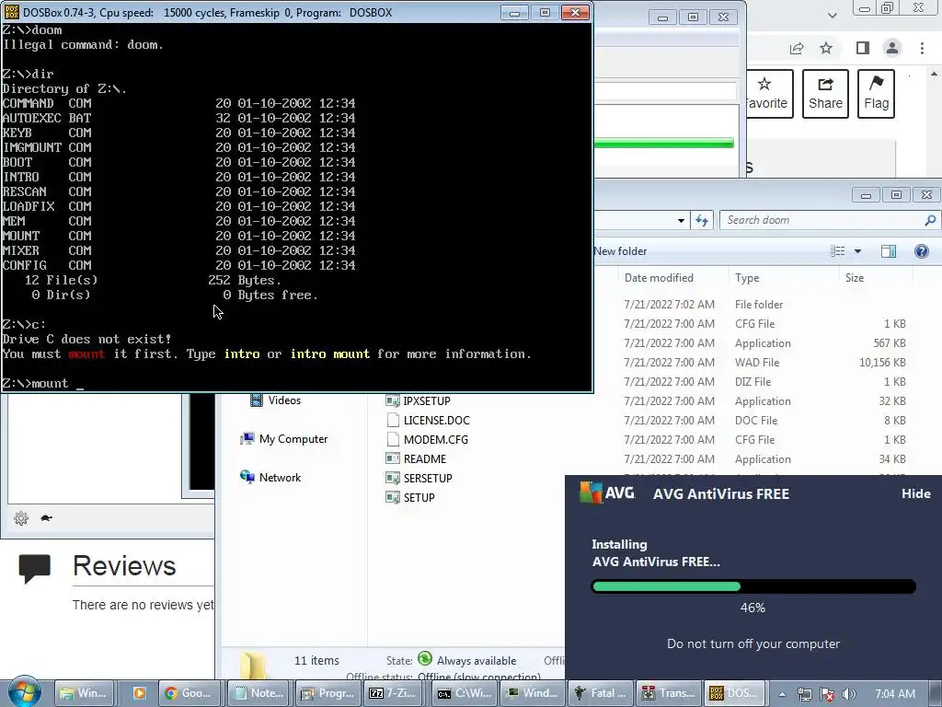The height and width of the screenshot is (707, 942).
Task: Click the DIZ File type entry
Action: tap(752, 382)
